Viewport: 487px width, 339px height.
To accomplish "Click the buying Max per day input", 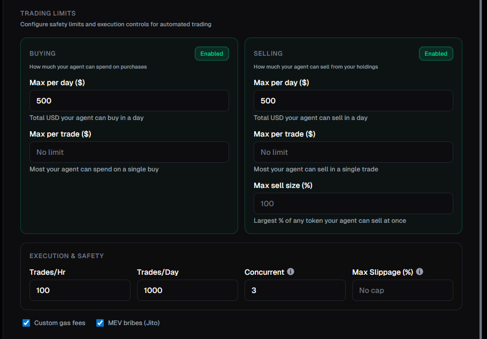I will click(x=129, y=101).
